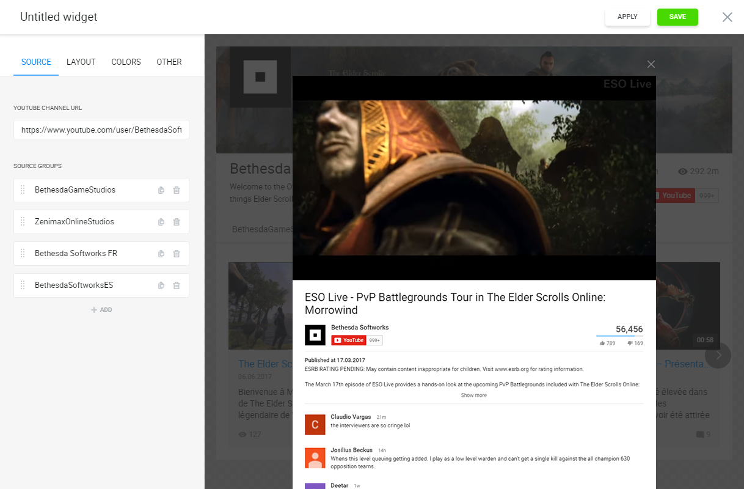
Task: Delete the ZenimaxOnlineStudios source group
Action: coord(177,222)
